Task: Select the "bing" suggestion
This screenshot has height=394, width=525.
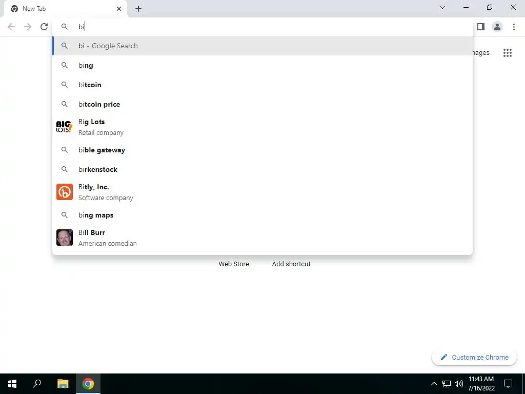Action: click(263, 65)
